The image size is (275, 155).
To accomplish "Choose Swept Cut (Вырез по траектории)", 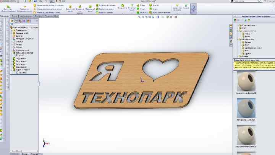I will (106, 5).
